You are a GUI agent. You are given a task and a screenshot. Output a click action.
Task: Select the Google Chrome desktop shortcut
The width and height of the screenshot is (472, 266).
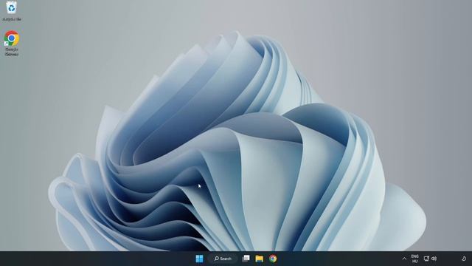pyautogui.click(x=12, y=43)
